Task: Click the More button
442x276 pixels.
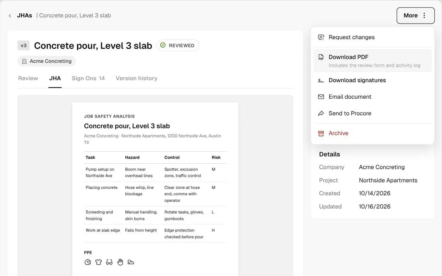Action: pos(415,16)
